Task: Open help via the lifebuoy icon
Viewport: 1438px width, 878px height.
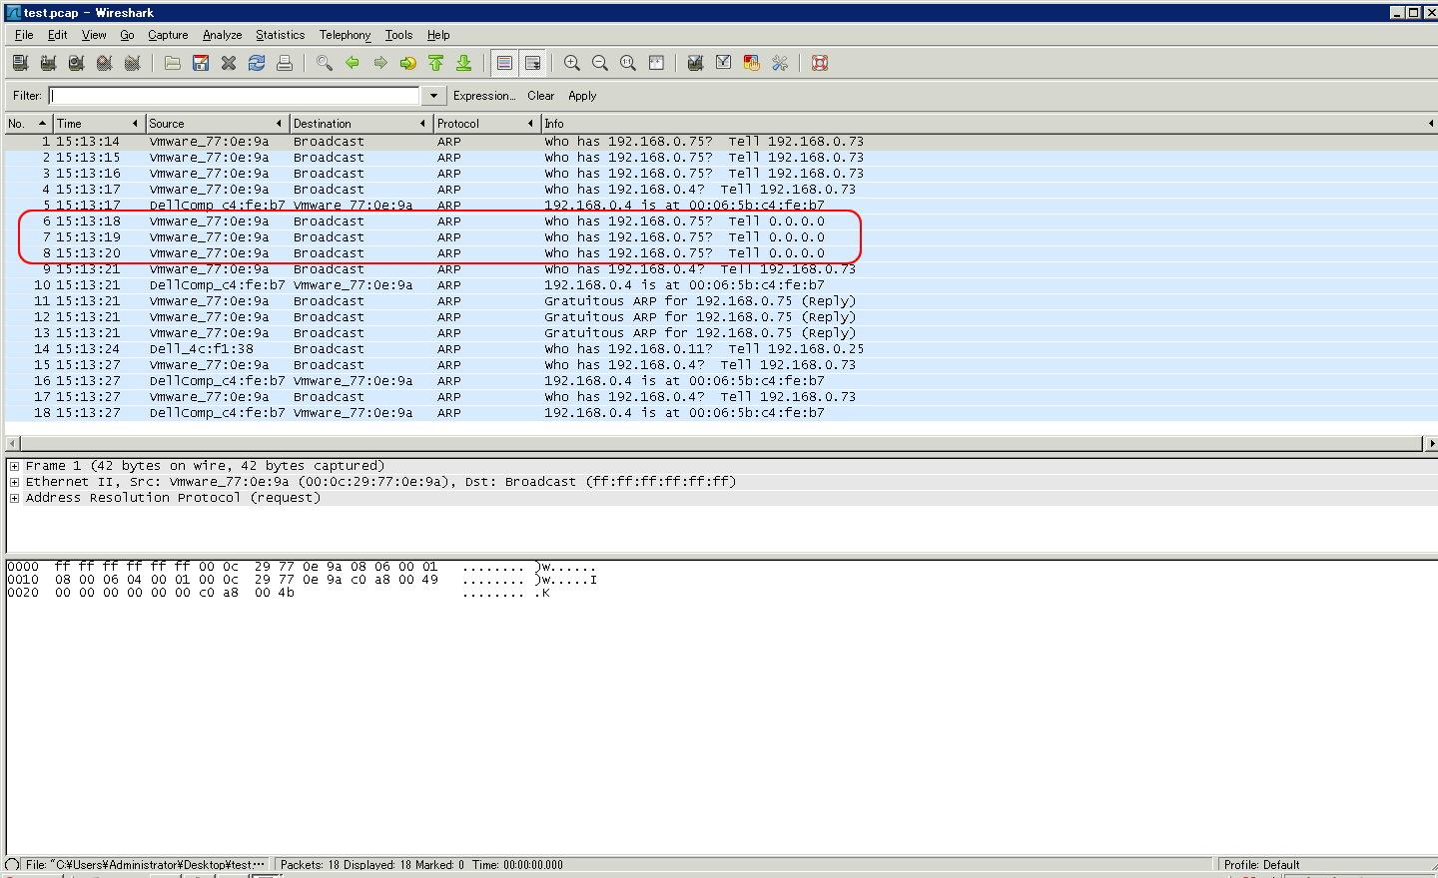Action: (820, 63)
